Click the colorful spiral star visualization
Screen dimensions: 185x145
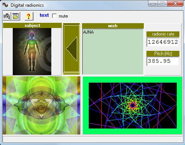point(133,105)
